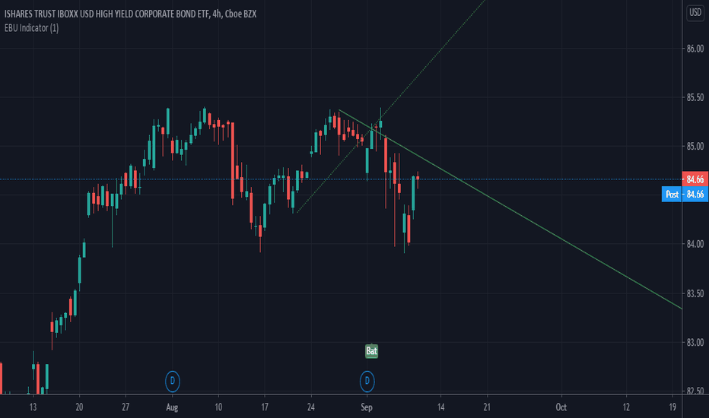Click the blue Post 84.66 price label
The image size is (709, 418).
click(685, 195)
